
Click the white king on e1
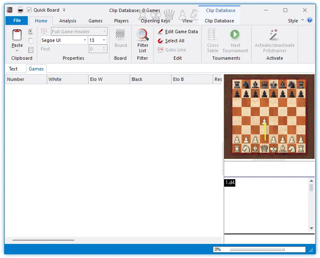[274, 148]
